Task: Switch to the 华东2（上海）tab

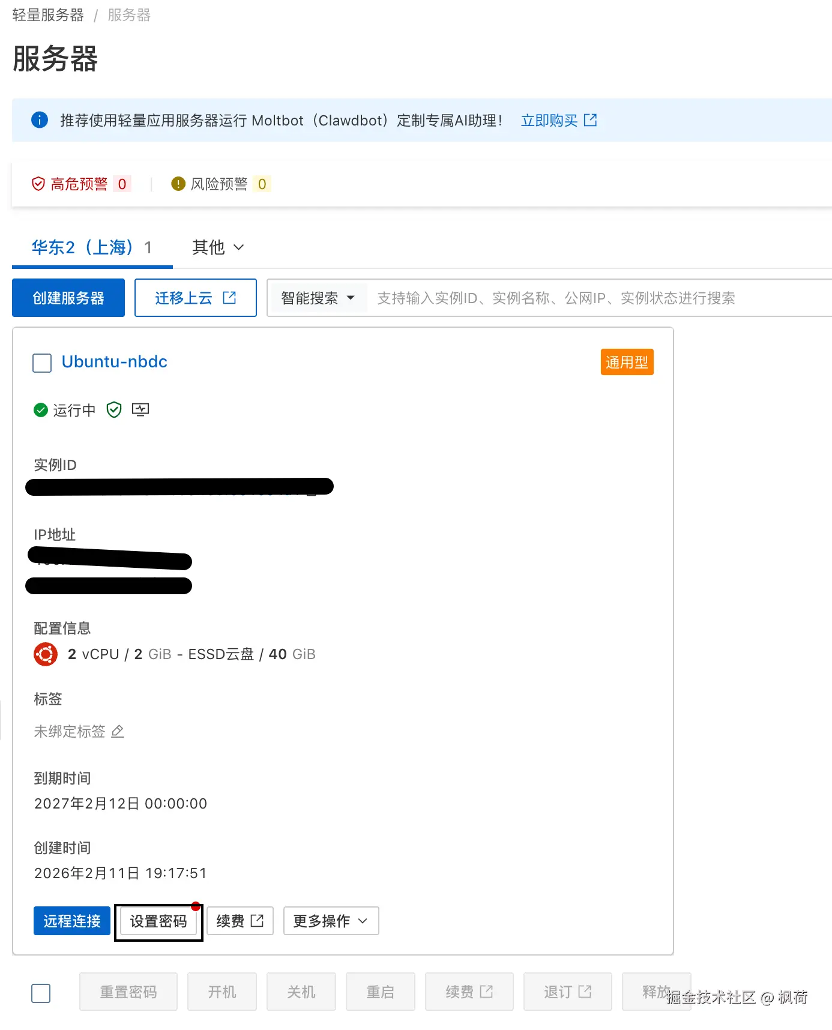Action: (92, 247)
